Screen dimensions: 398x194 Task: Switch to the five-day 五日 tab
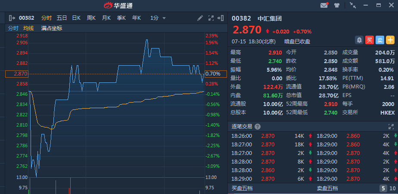pyautogui.click(x=62, y=18)
